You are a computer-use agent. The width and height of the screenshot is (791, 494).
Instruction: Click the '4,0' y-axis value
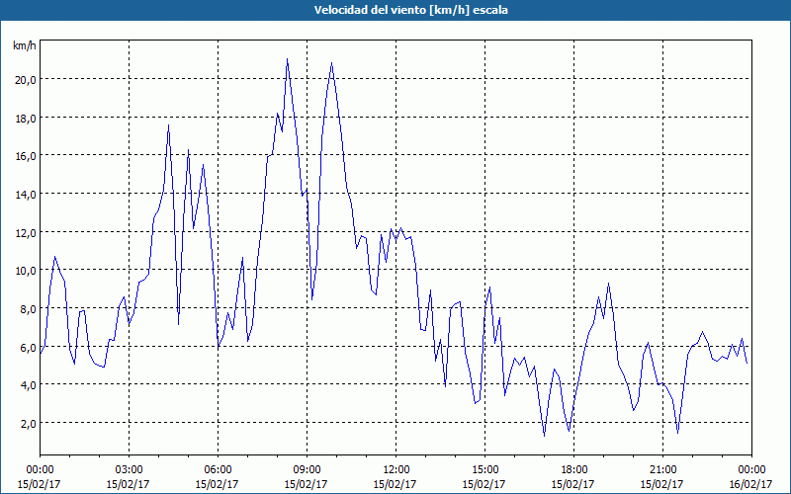[x=28, y=385]
